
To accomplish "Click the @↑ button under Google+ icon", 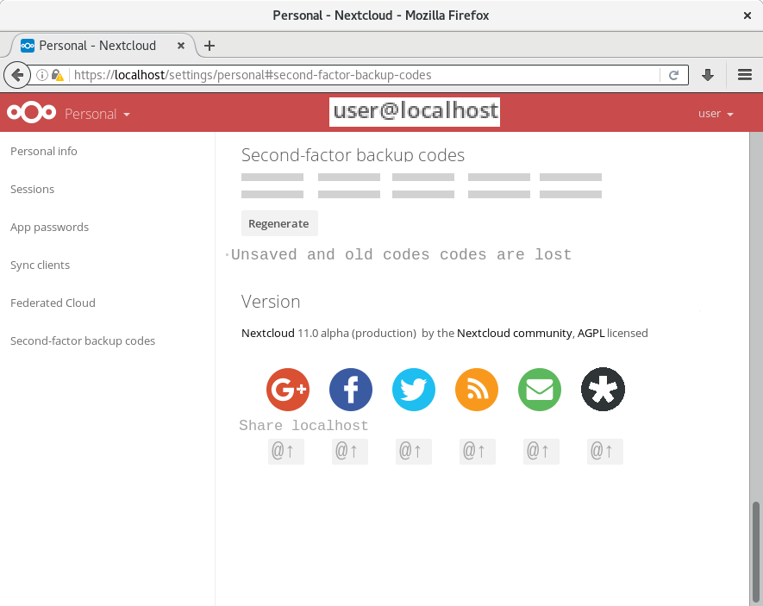I will tap(286, 452).
